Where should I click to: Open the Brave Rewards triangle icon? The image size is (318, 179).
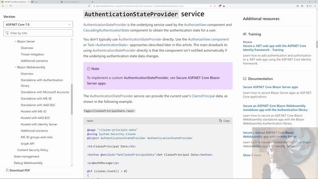[224, 6]
